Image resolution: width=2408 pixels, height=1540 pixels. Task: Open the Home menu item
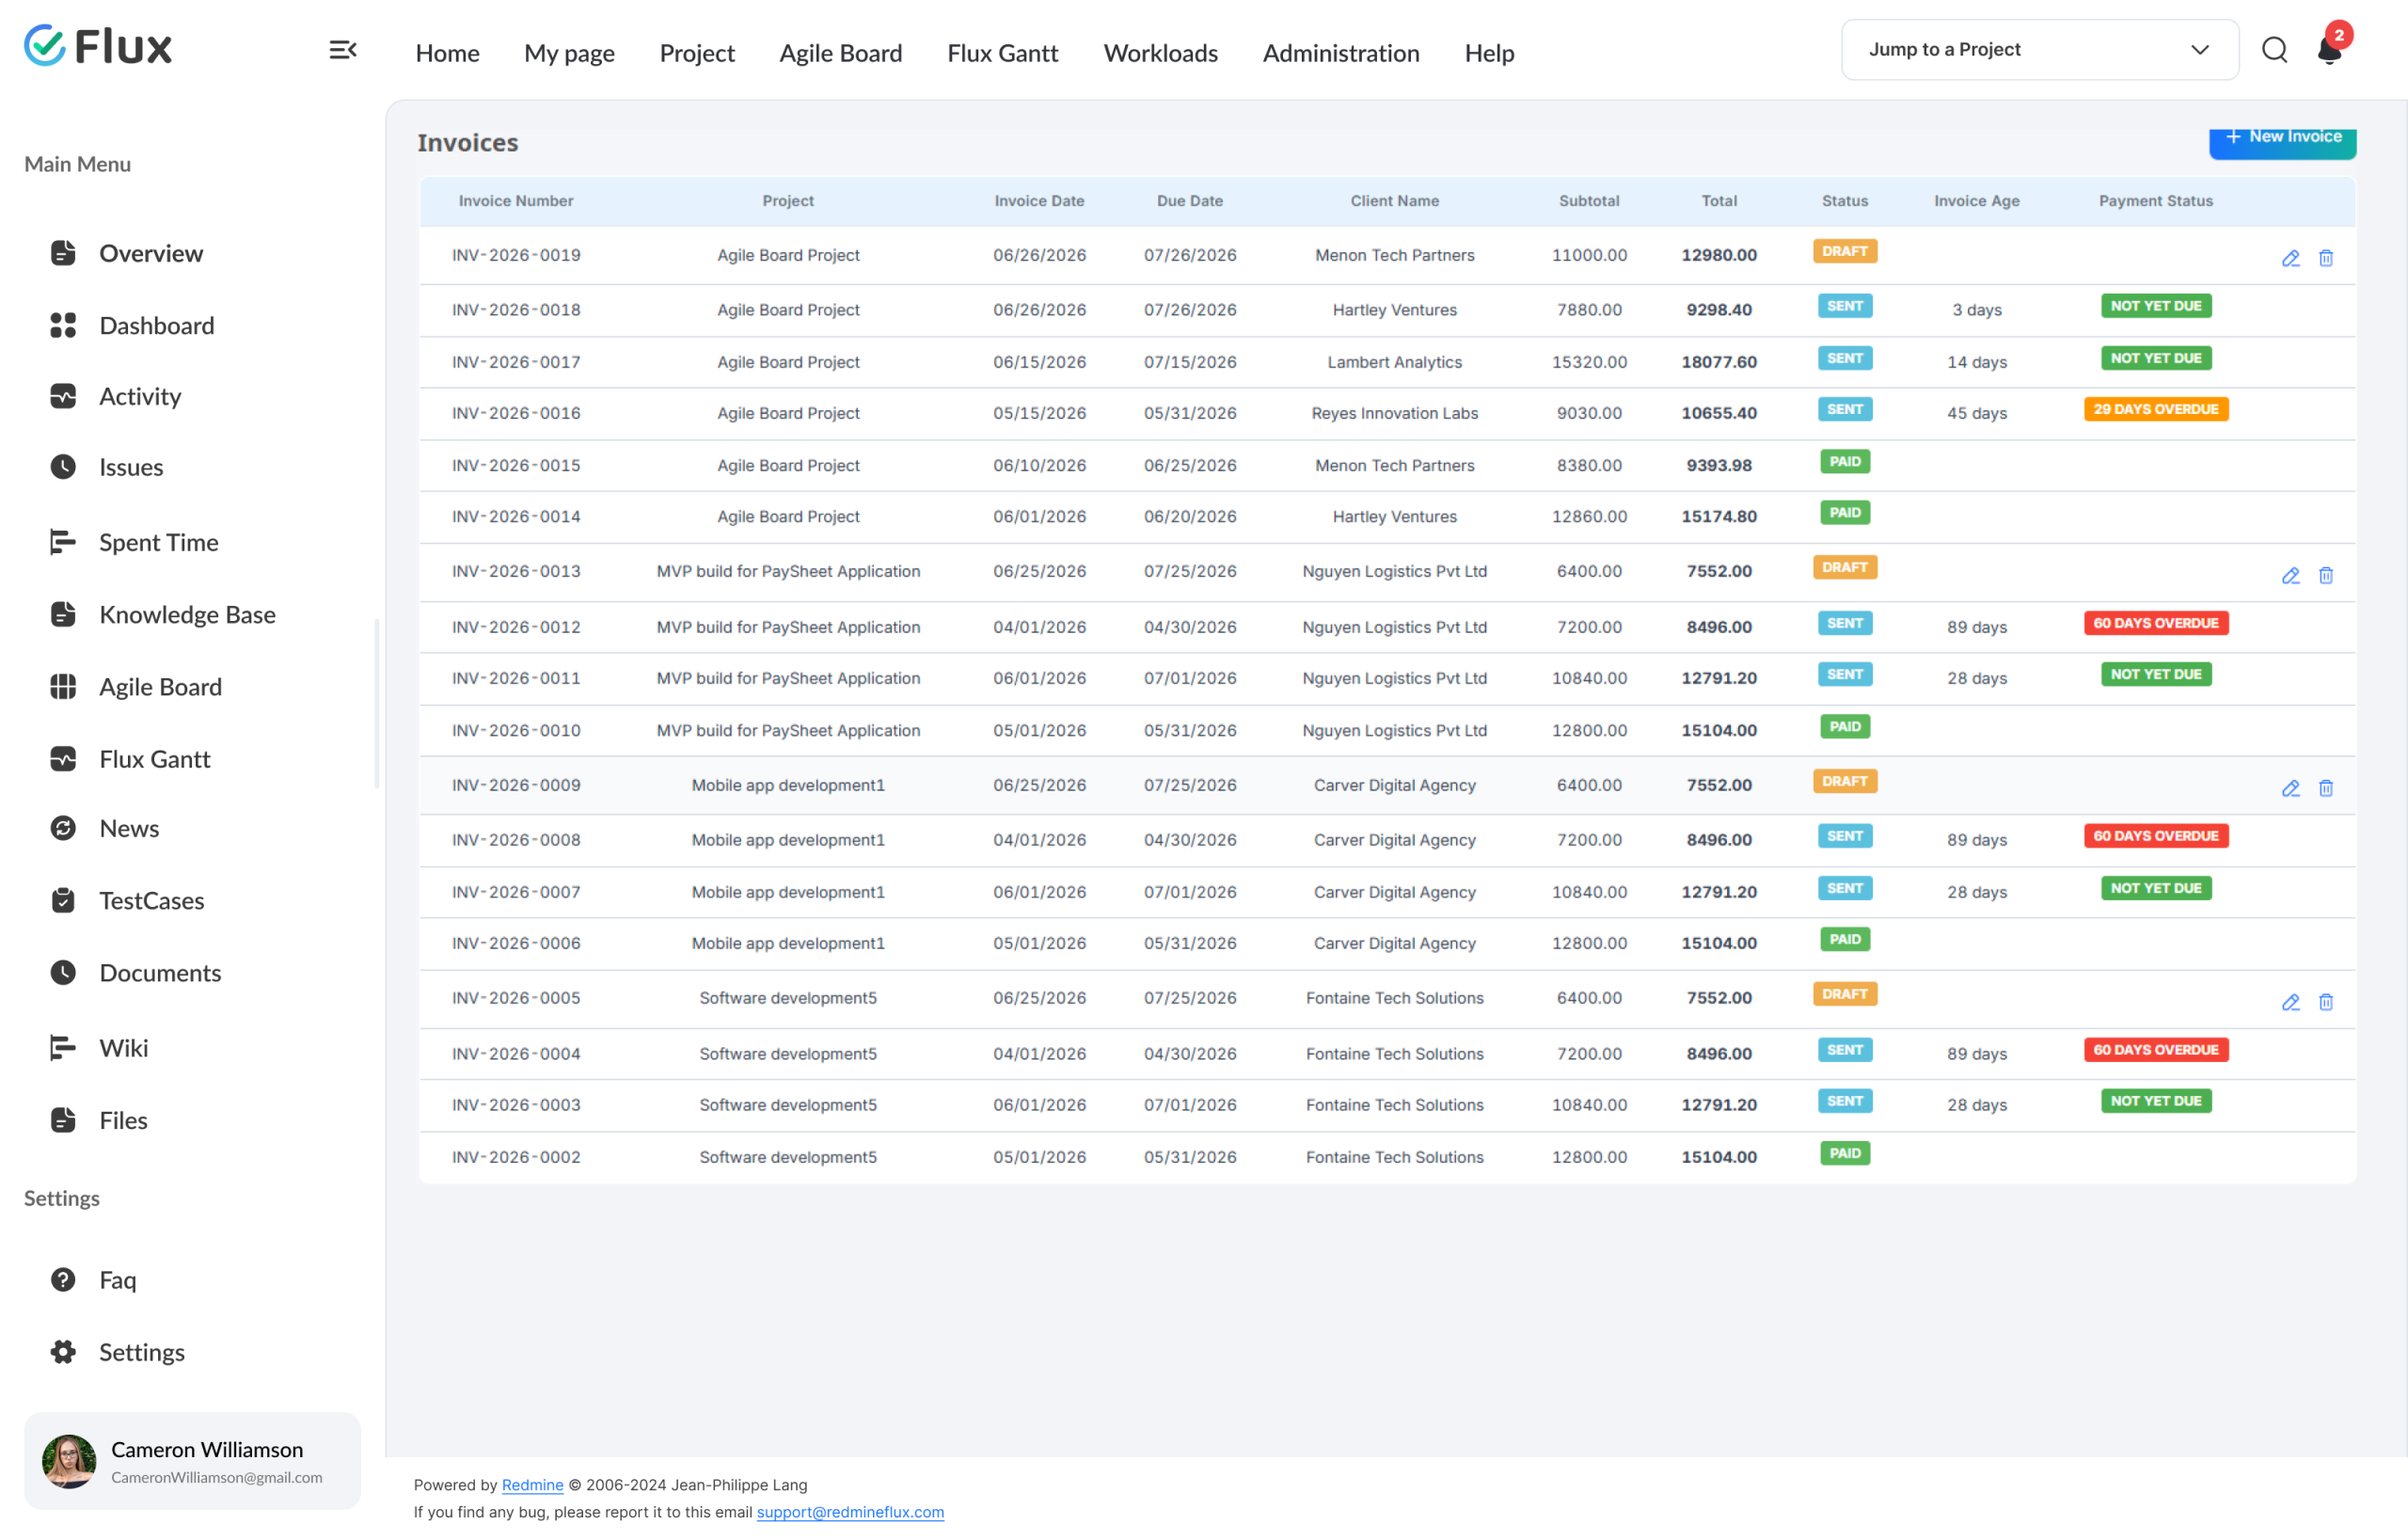point(447,53)
